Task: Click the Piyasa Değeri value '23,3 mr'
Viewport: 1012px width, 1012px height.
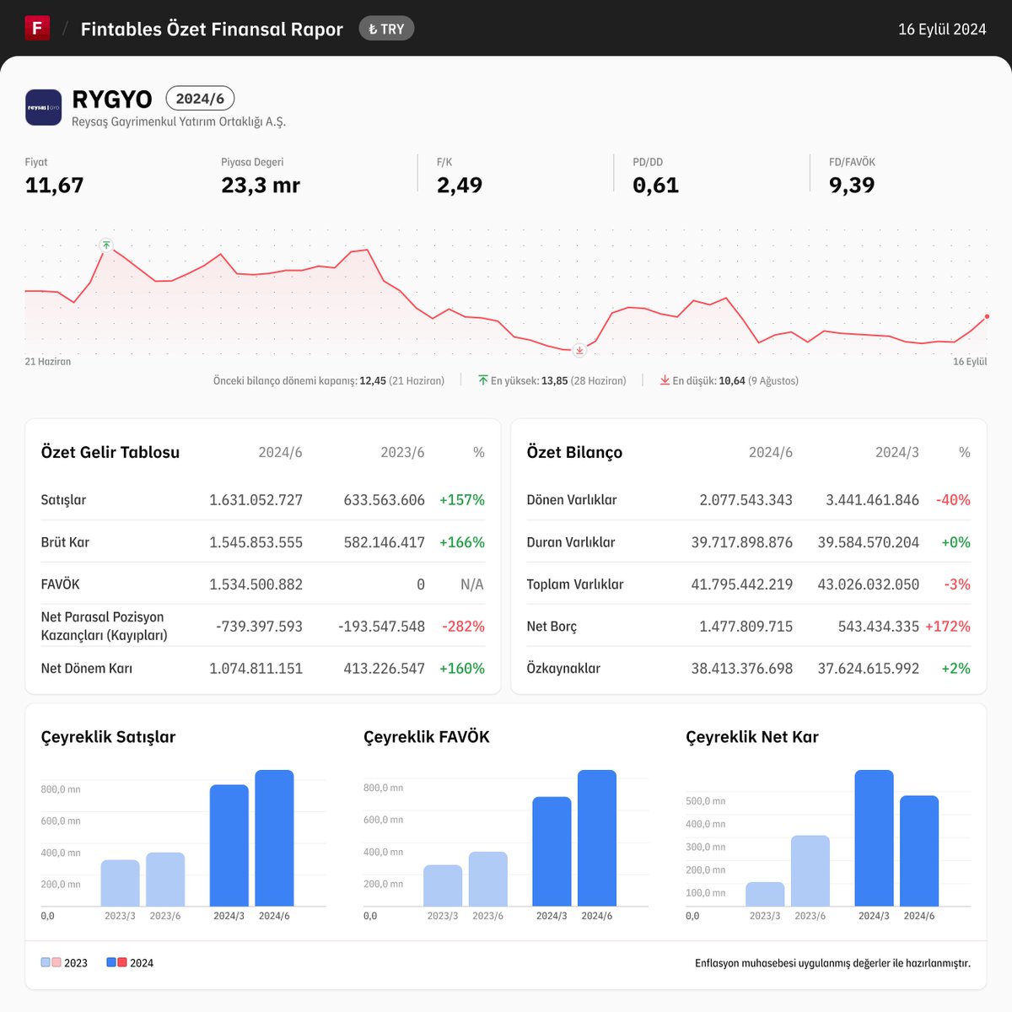Action: coord(261,185)
